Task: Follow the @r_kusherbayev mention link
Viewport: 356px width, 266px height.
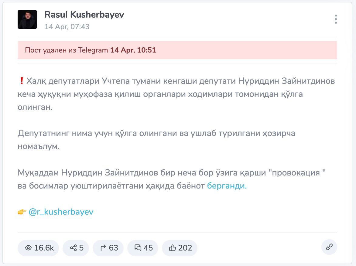Action: (x=61, y=212)
